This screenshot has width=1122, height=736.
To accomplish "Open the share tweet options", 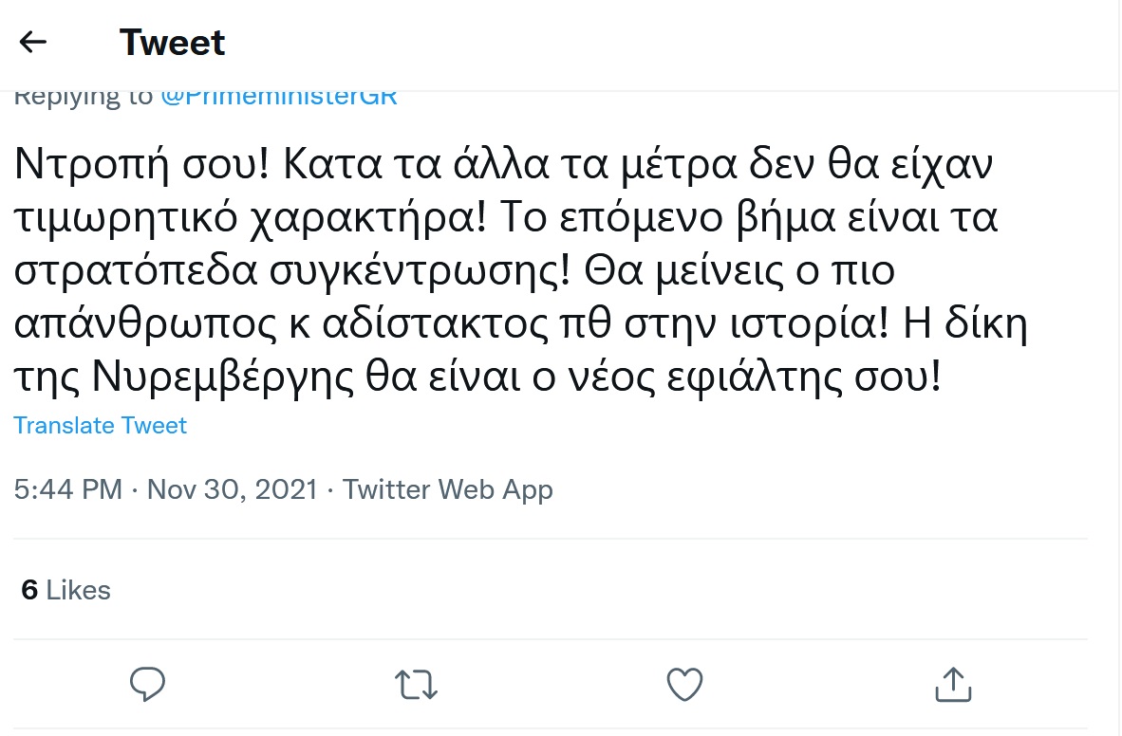I will pyautogui.click(x=952, y=684).
